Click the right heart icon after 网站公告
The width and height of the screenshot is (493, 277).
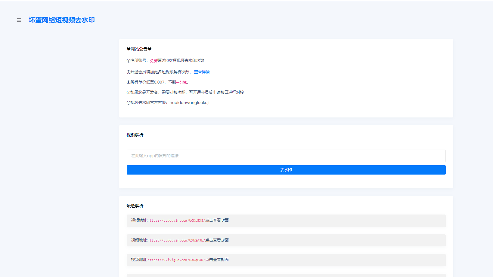tap(150, 49)
